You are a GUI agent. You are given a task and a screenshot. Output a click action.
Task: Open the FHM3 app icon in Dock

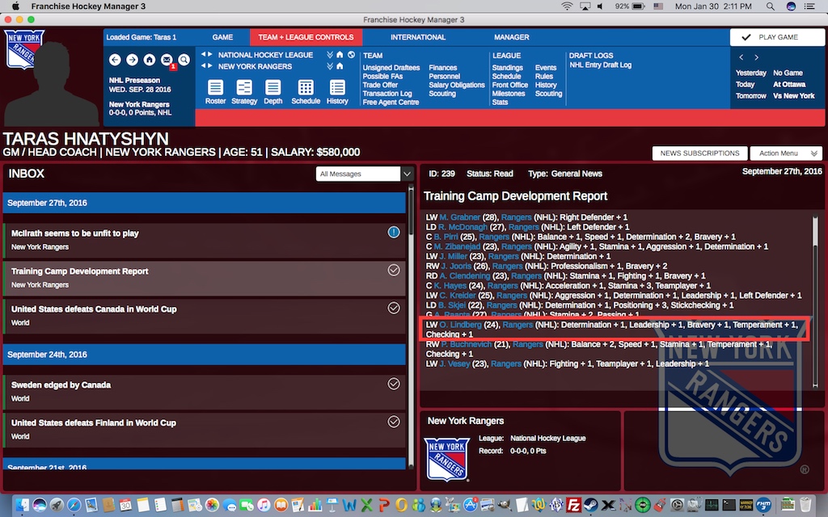coord(763,505)
